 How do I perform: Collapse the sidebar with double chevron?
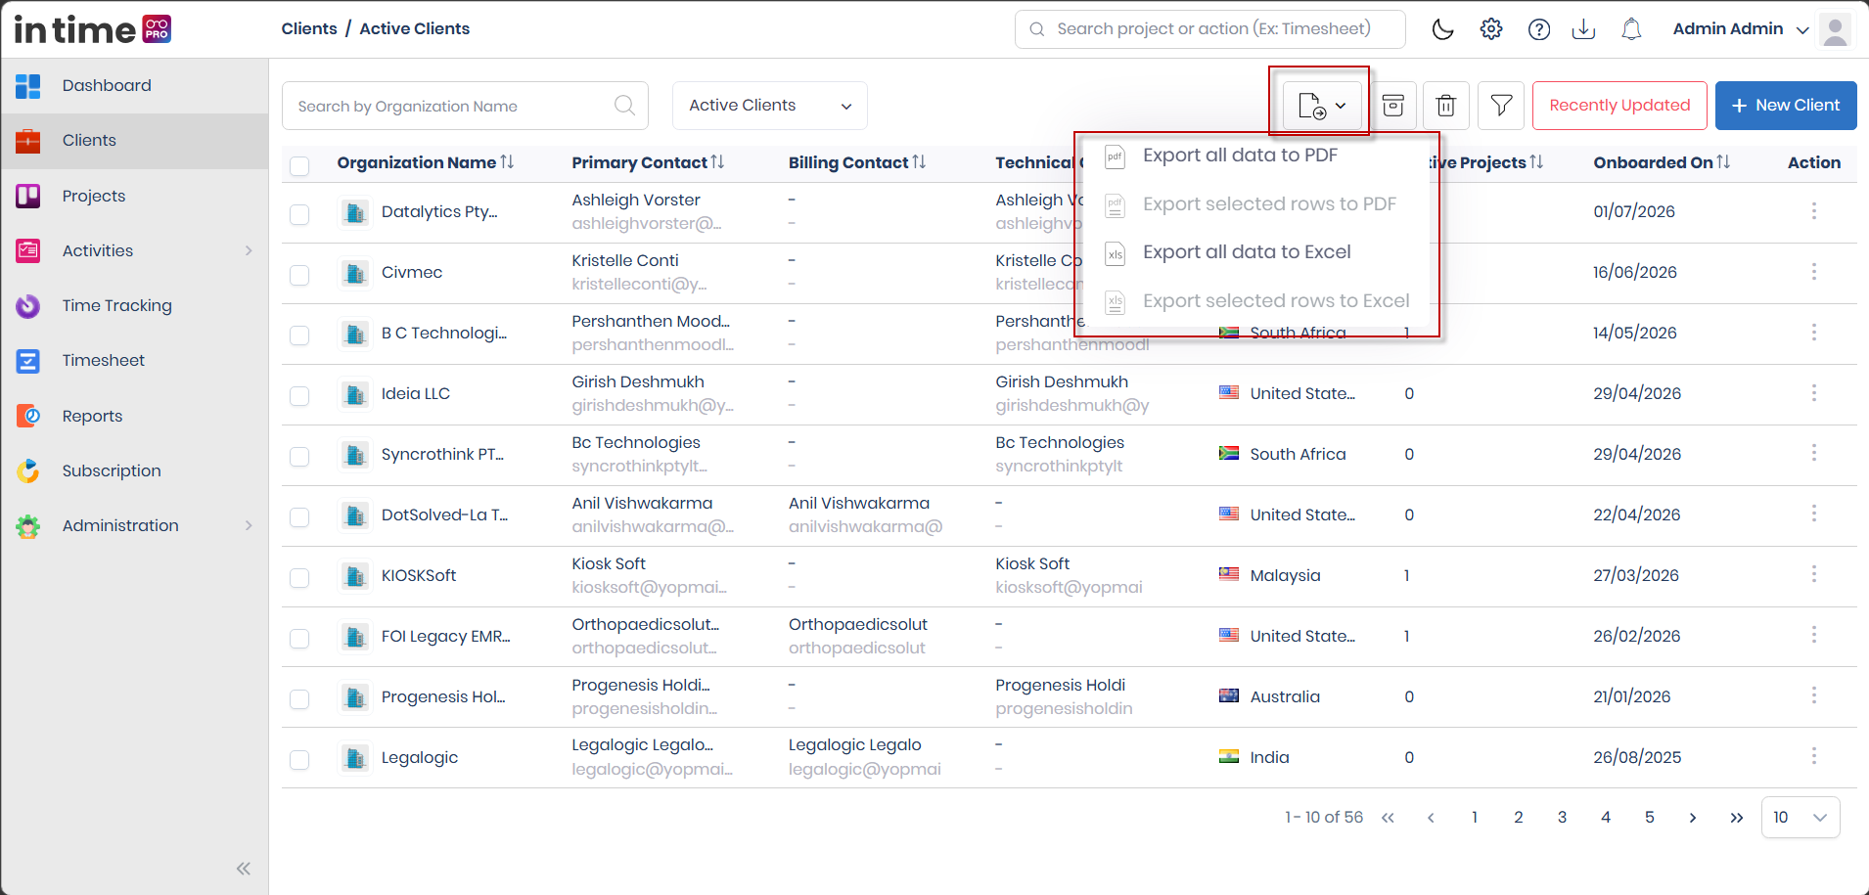244,869
